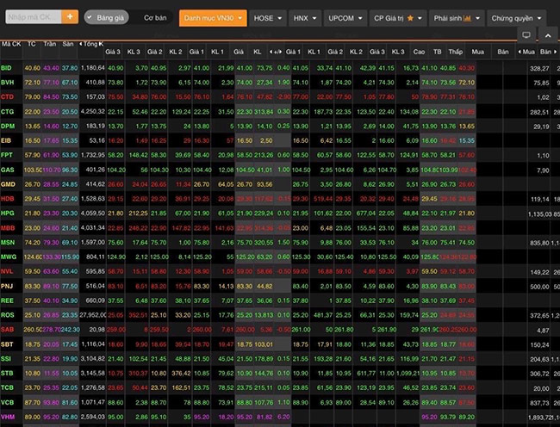The image size is (560, 427).
Task: Open the ROS stock row
Action: (280, 315)
